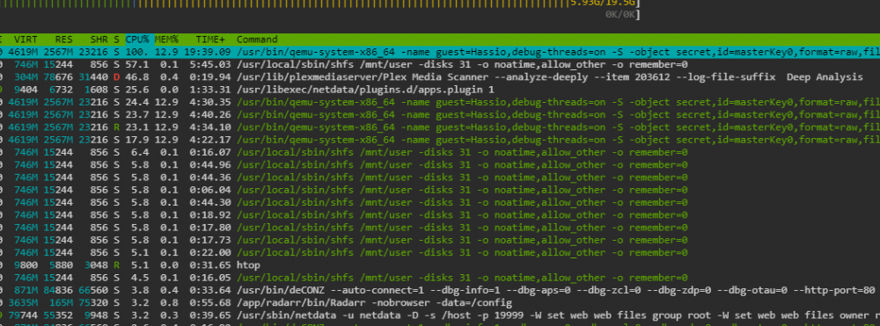The width and height of the screenshot is (880, 326).
Task: Select the shfs thread with time 0:44.36
Action: (x=440, y=177)
